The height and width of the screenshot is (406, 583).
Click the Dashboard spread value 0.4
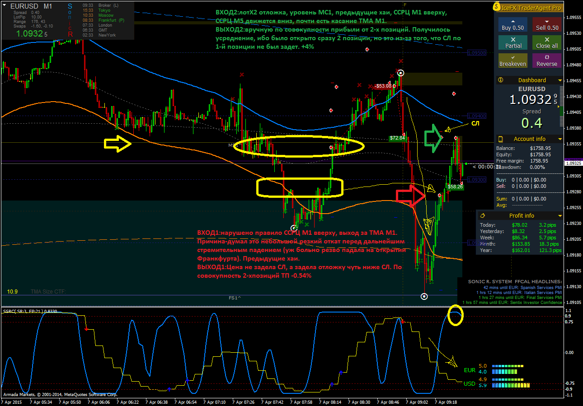[531, 123]
